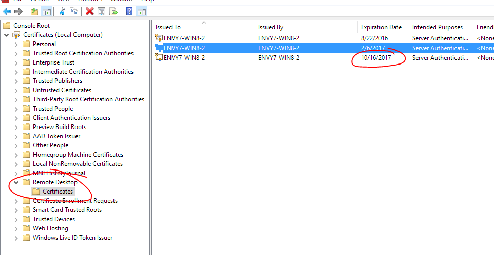Click the Export List toolbar icon
494x255 pixels.
point(113,11)
